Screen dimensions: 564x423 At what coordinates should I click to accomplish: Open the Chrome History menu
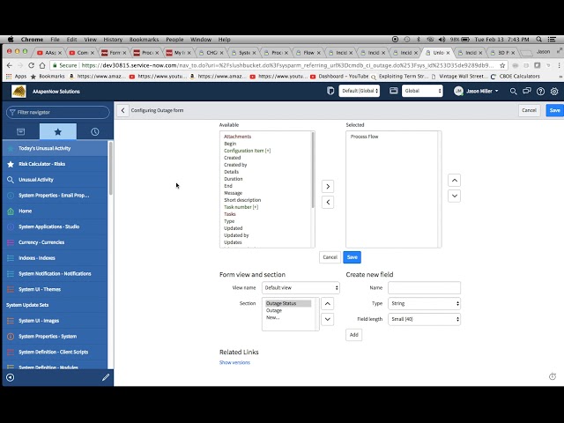113,39
